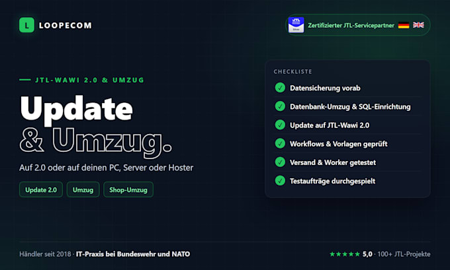This screenshot has height=270, width=450.
Task: Select the Update 2.0 tag button
Action: click(41, 189)
